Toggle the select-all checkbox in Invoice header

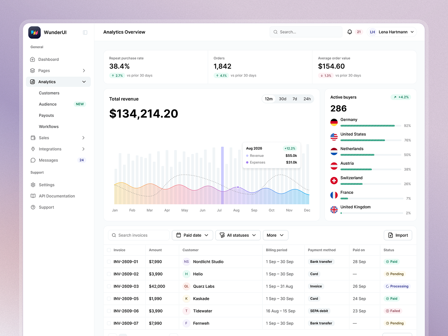[x=109, y=250]
